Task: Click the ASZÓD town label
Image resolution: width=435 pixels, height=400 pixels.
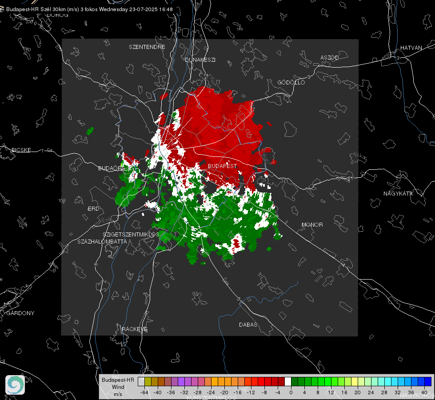Action: [x=330, y=57]
